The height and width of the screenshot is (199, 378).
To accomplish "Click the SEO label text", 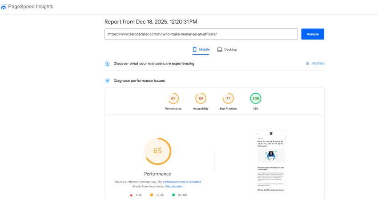I will [256, 109].
